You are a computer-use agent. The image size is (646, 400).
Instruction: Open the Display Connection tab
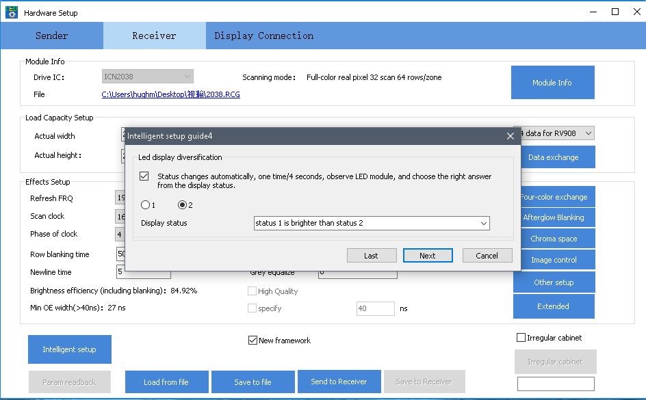coord(263,36)
